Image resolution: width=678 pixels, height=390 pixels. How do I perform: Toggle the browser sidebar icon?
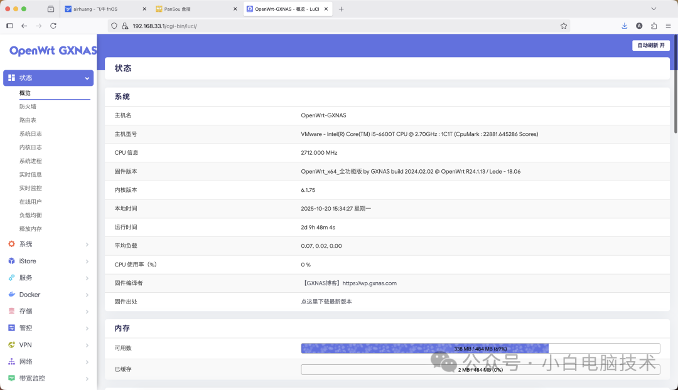pos(9,26)
